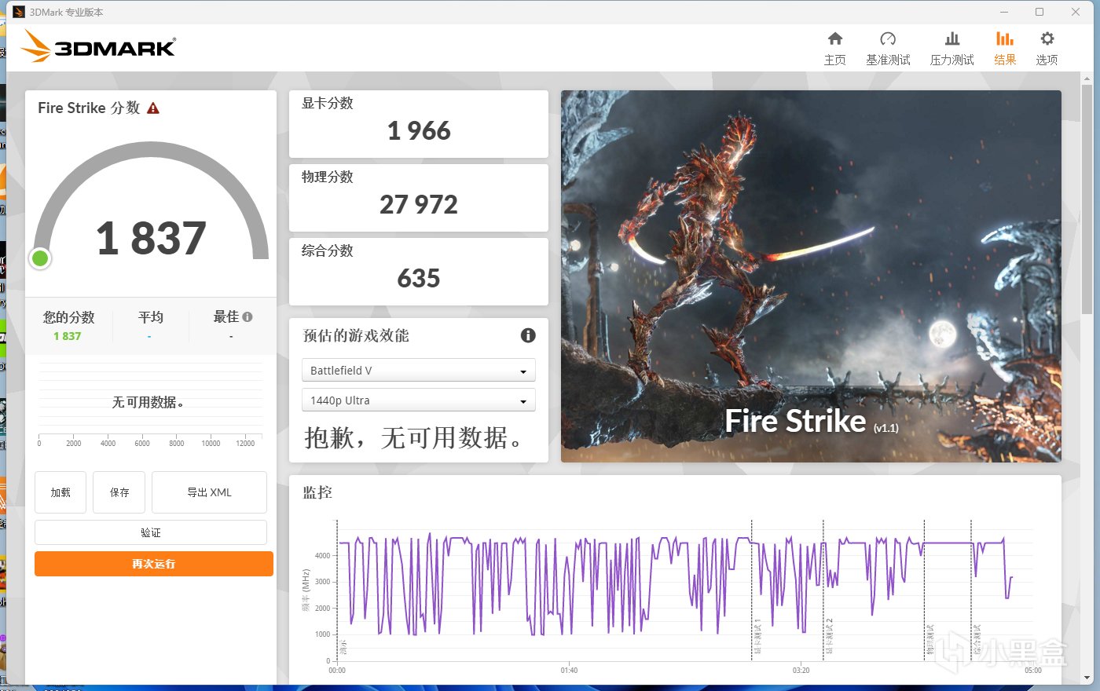Click the 03:20 time label on the chart

coord(801,670)
